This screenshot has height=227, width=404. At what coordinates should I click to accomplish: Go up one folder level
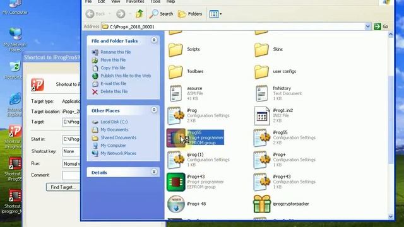pyautogui.click(x=140, y=14)
